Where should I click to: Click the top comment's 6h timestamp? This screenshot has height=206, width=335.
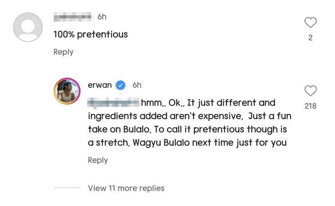(102, 17)
